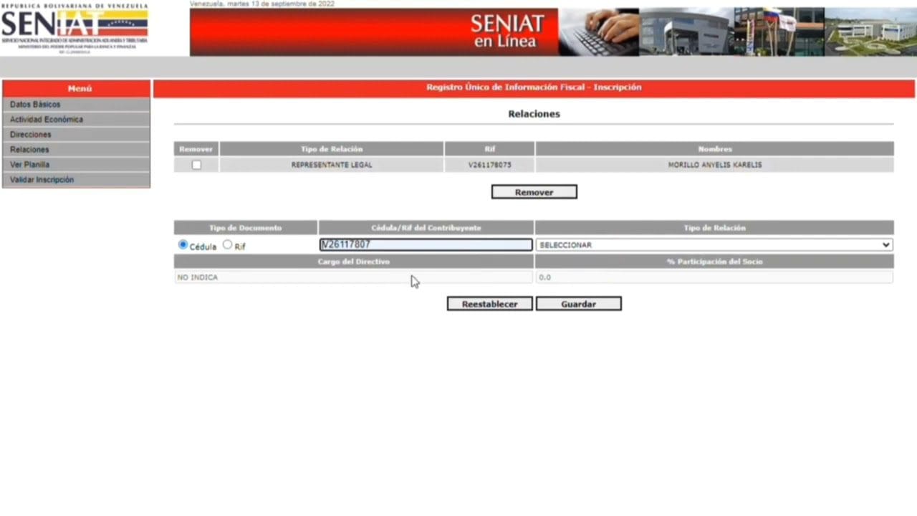
Task: Save the relation with Guardar button
Action: tap(578, 304)
